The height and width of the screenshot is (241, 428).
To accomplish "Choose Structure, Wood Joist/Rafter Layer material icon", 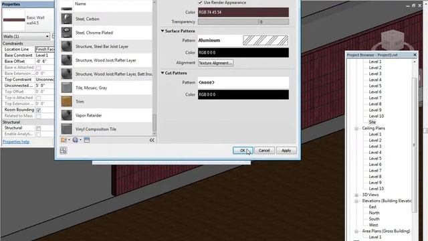I will 66,60.
